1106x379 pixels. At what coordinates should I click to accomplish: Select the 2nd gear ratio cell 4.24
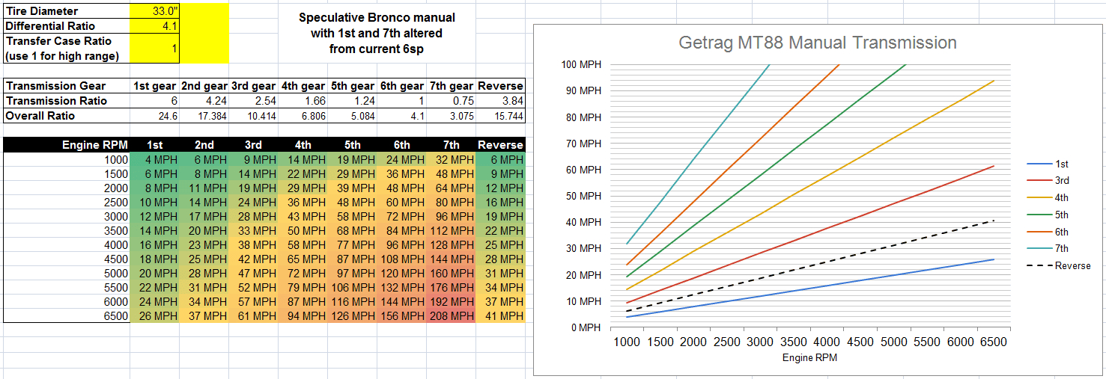point(204,101)
